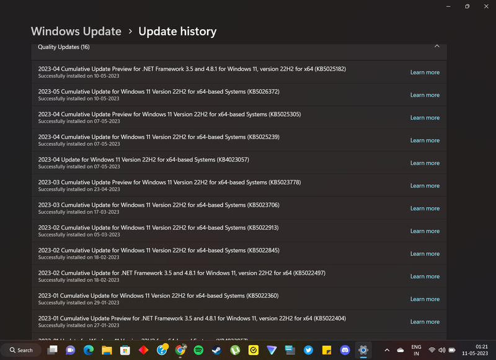The height and width of the screenshot is (360, 496).
Task: Select the 2023-02 Cumulative Update KB5022913 title
Action: [x=159, y=228]
